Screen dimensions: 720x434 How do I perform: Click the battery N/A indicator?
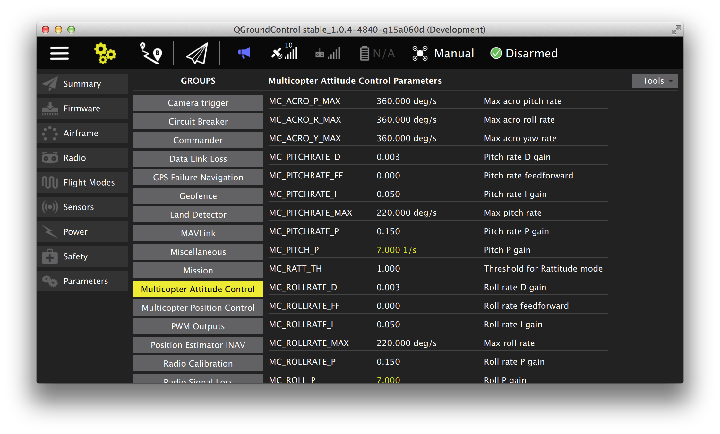click(x=377, y=53)
